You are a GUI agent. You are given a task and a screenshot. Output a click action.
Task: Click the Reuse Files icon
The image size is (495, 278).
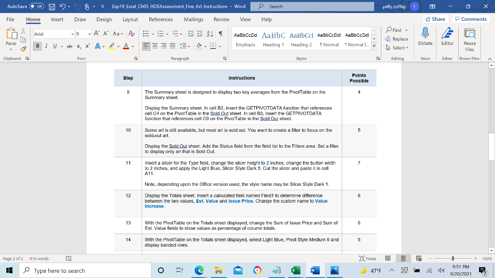(469, 38)
